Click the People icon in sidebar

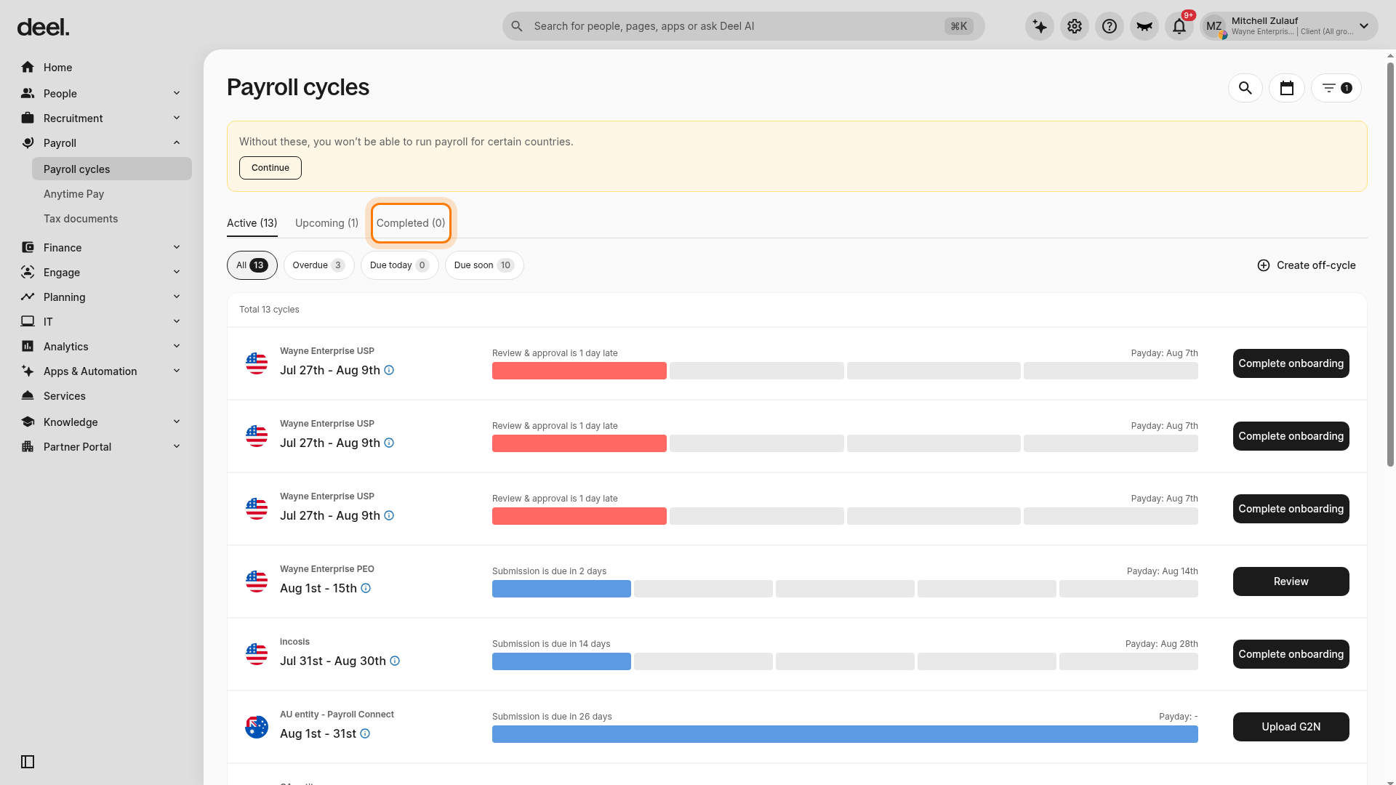click(28, 94)
